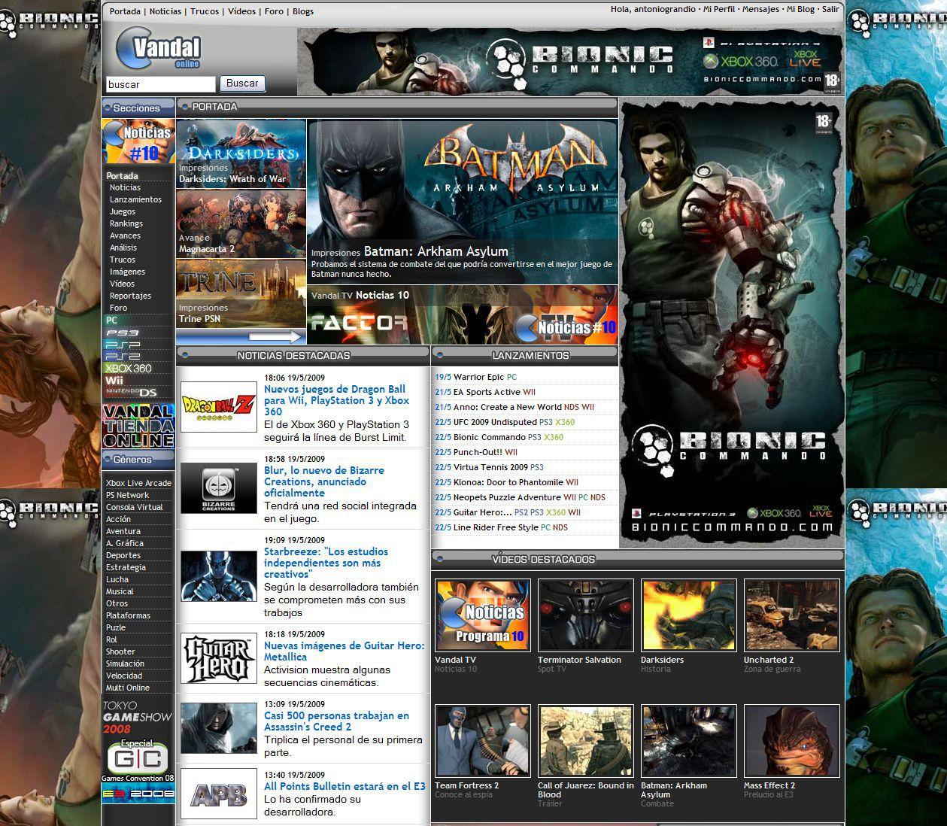Viewport: 947px width, 826px height.
Task: Play the Terminator Salvation Spot TV video
Action: point(586,615)
